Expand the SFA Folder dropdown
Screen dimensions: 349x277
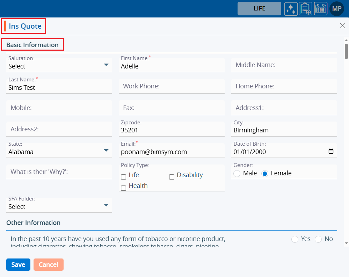click(106, 205)
